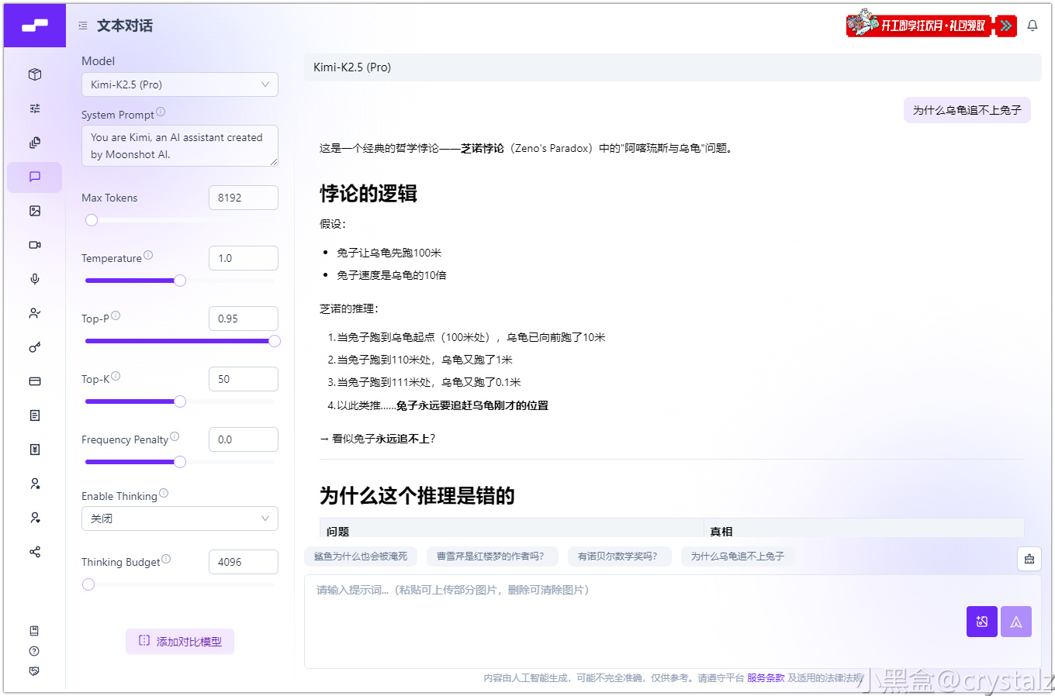Open the text chat bubble sidebar icon
The height and width of the screenshot is (696, 1055).
coord(35,177)
